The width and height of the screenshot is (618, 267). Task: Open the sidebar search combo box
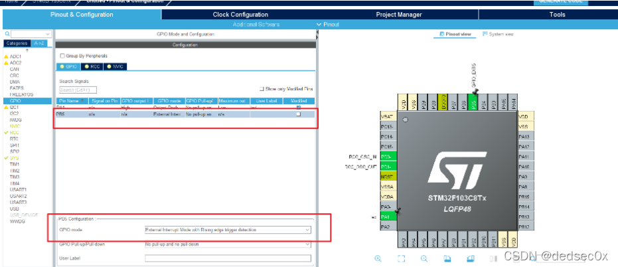click(x=31, y=35)
